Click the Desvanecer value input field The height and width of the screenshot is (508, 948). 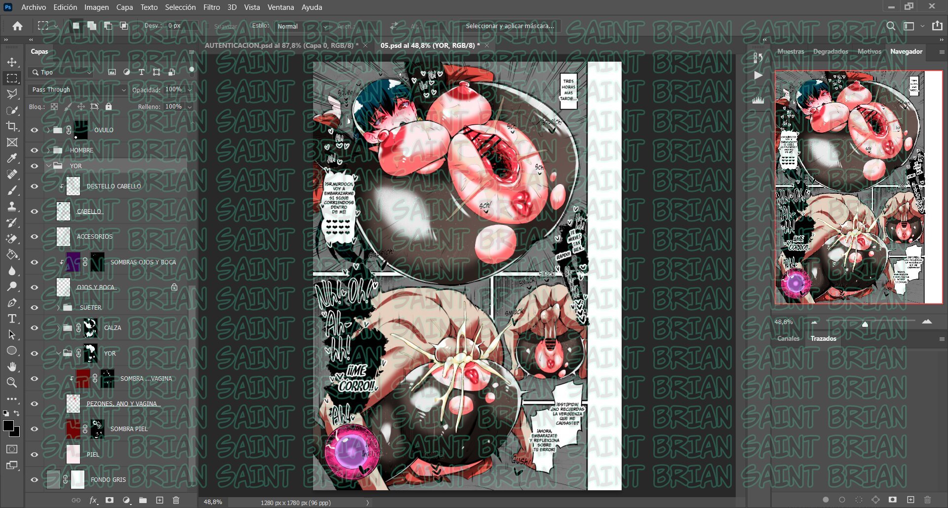pyautogui.click(x=181, y=26)
